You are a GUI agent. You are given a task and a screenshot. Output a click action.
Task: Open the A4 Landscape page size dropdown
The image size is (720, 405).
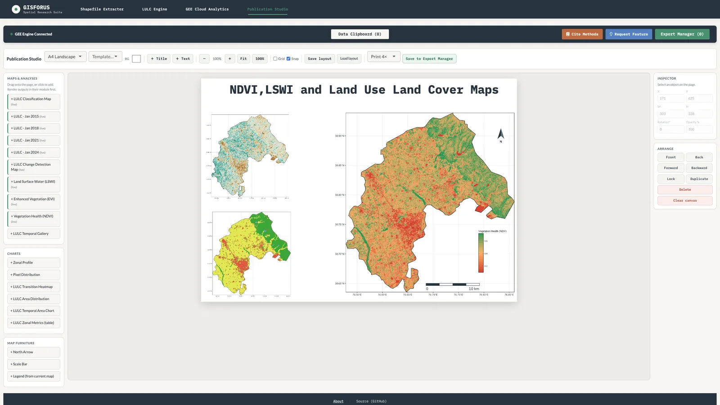pyautogui.click(x=65, y=57)
